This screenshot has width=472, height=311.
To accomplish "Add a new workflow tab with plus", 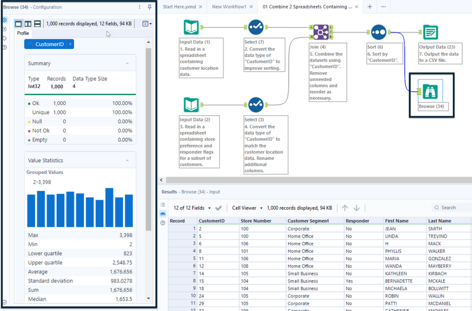I will (x=370, y=7).
